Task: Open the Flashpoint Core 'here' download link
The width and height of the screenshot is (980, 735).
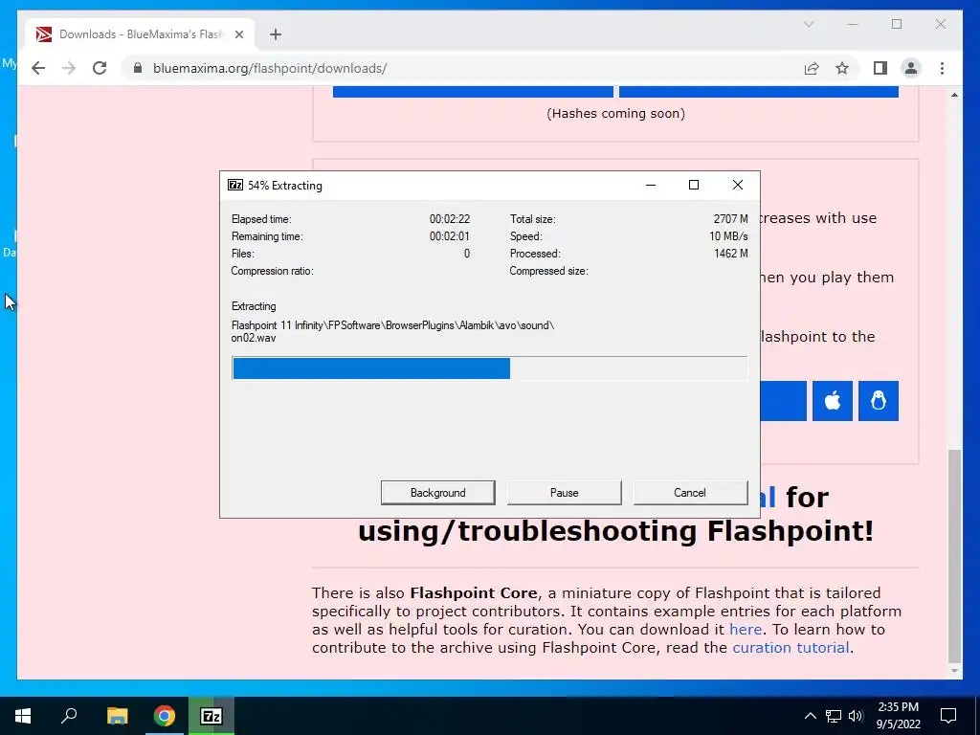Action: pyautogui.click(x=745, y=630)
